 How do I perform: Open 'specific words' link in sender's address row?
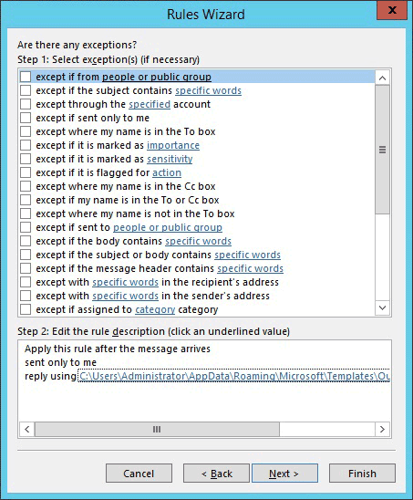pyautogui.click(x=125, y=296)
